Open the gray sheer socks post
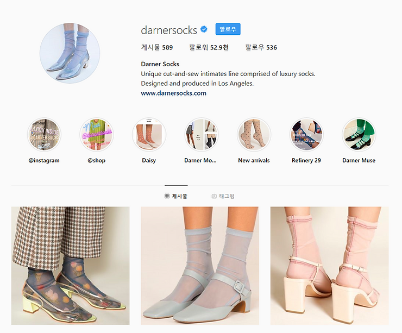The image size is (402, 333). (x=200, y=266)
